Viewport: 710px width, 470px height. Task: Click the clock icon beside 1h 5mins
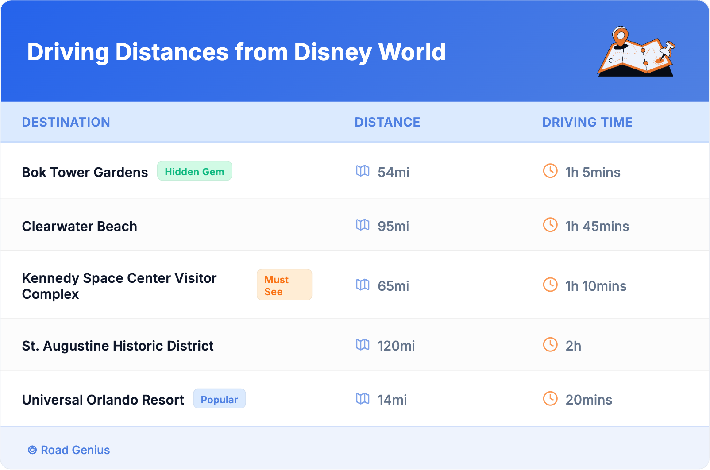pos(550,171)
